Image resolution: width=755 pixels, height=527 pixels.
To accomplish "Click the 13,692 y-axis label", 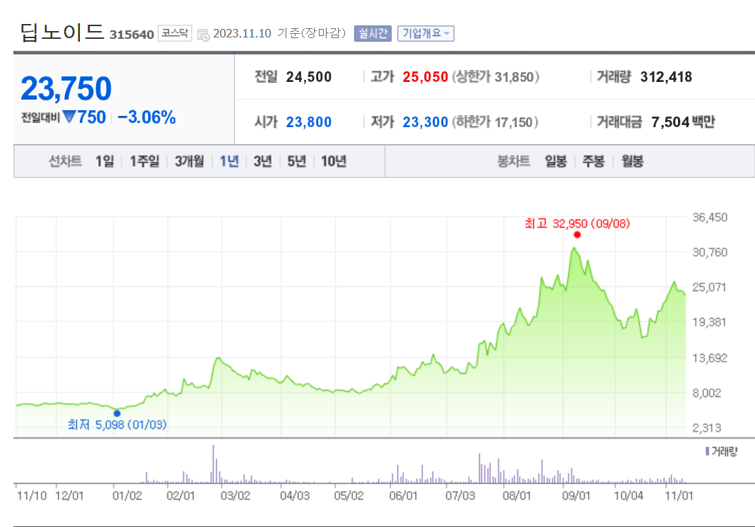I will (710, 358).
